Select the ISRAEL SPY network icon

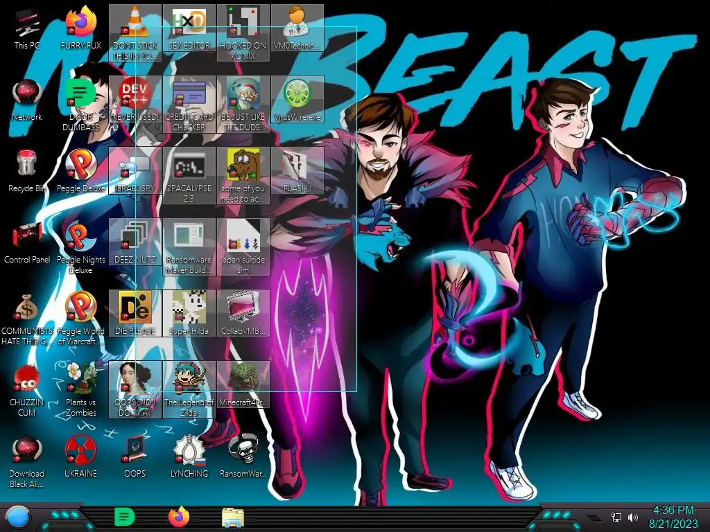click(x=135, y=169)
